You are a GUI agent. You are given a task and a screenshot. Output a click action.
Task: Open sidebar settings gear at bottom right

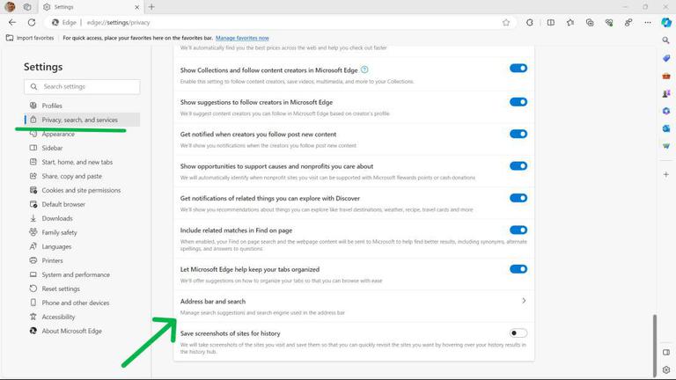[666, 369]
